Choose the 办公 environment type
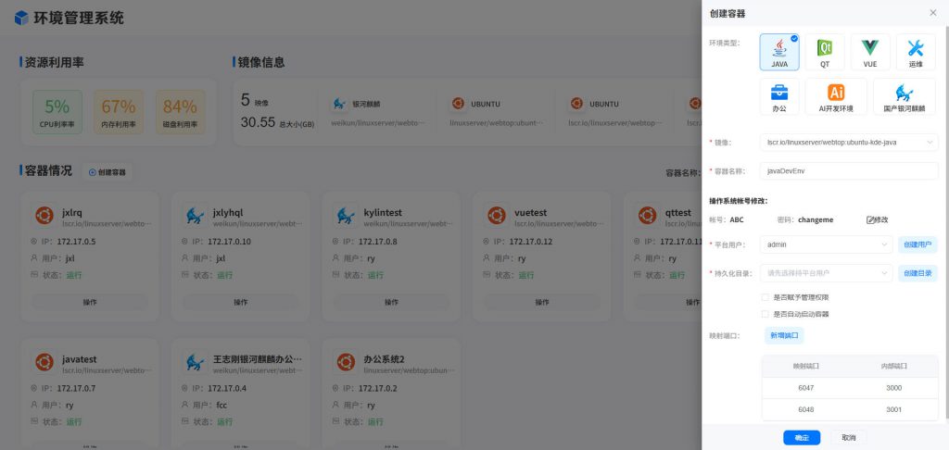Image resolution: width=949 pixels, height=450 pixels. [x=779, y=97]
